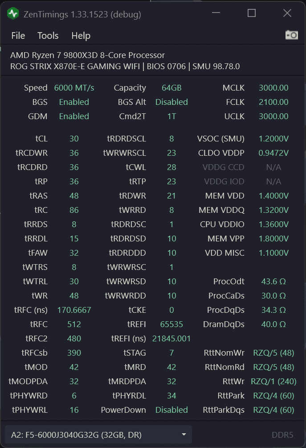Click the ZenTimings app logo icon

[13, 14]
